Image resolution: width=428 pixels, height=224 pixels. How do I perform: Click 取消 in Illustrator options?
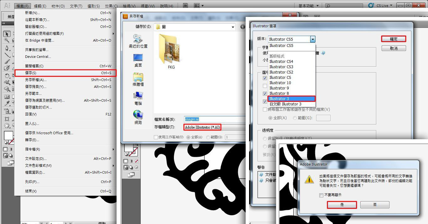[394, 48]
